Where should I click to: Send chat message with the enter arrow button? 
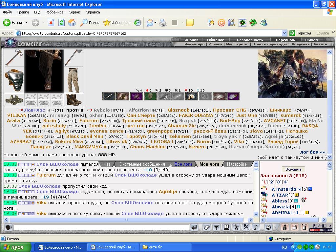pos(194,227)
